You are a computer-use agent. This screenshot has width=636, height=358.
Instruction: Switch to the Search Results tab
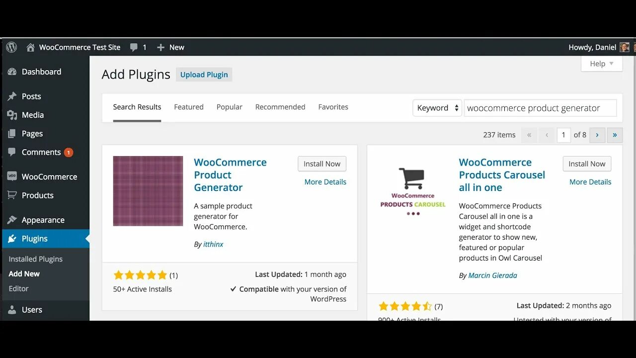(137, 107)
